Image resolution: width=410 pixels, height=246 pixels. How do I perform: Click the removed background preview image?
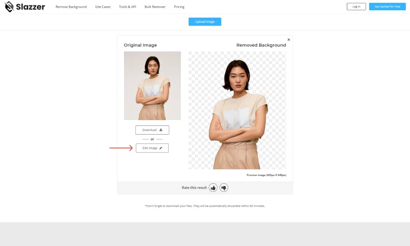237,110
